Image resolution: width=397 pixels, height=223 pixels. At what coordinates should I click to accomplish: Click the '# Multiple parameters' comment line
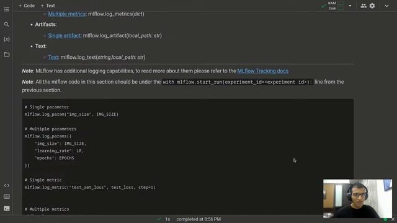click(50, 129)
